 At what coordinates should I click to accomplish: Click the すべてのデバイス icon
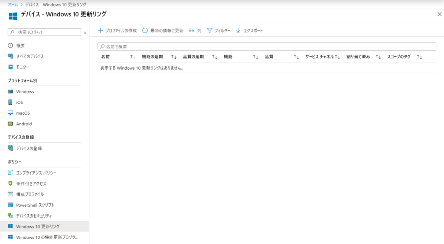(x=10, y=56)
